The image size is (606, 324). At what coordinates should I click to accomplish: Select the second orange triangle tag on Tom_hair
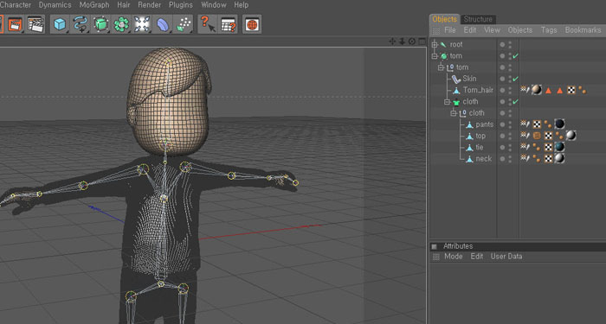coord(559,90)
